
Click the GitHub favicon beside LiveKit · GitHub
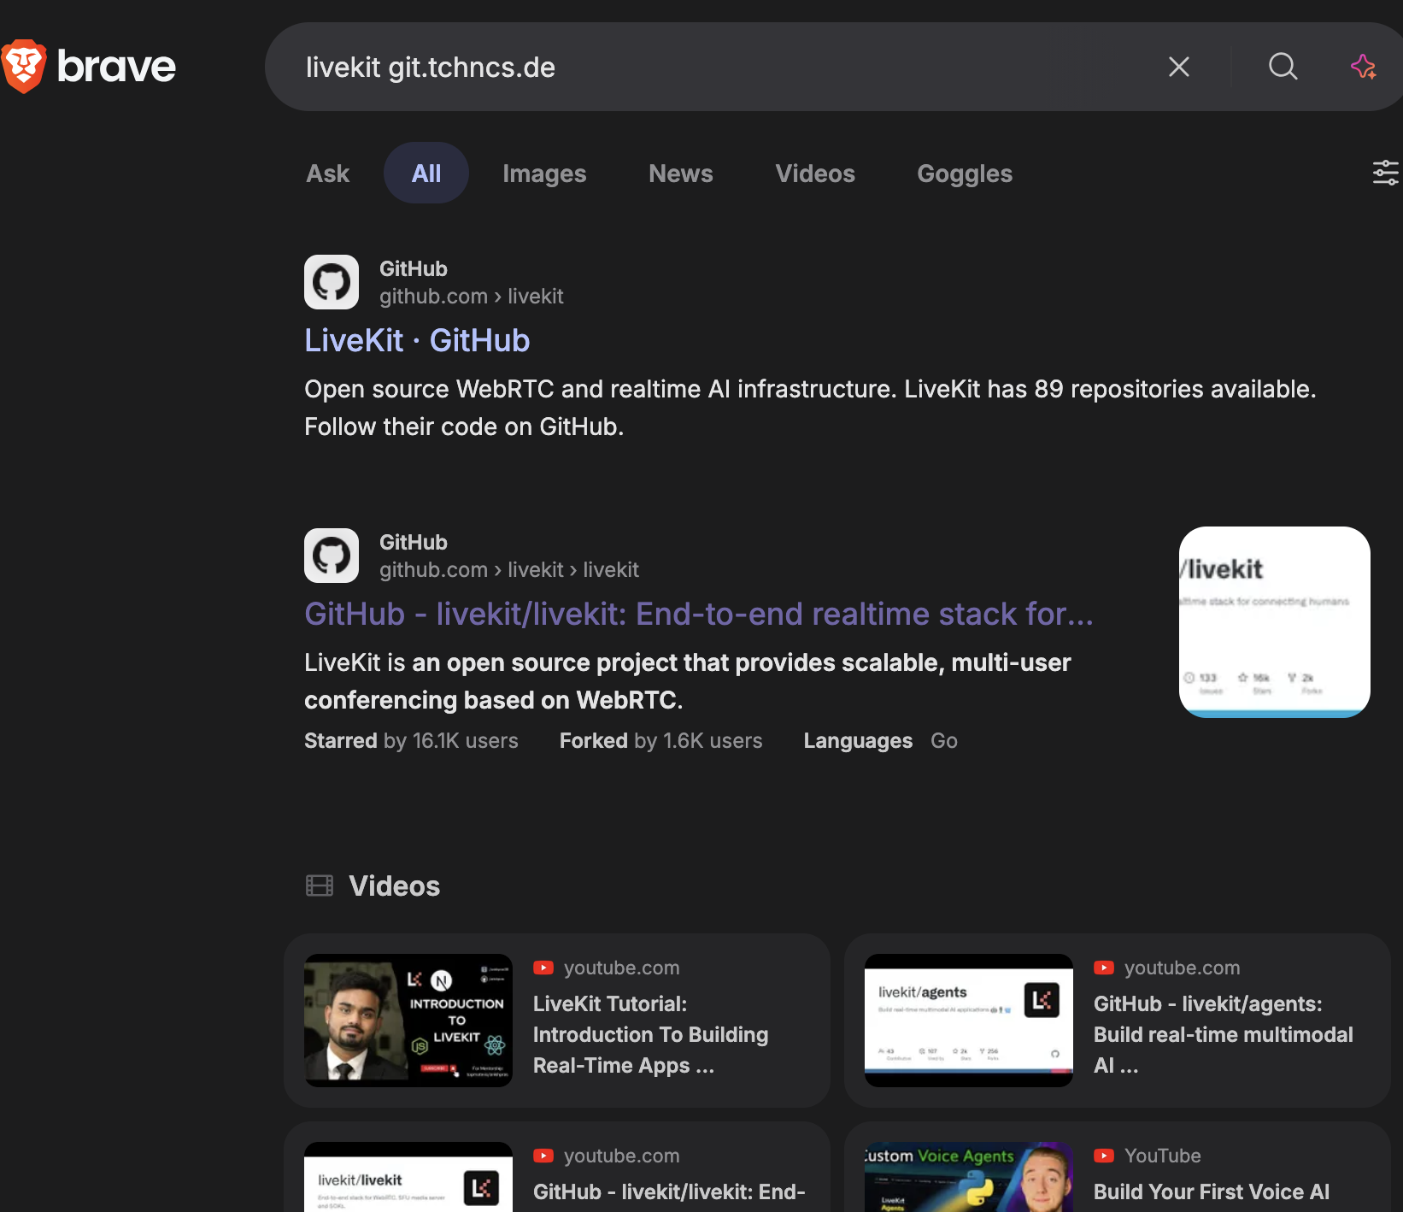pyautogui.click(x=332, y=282)
